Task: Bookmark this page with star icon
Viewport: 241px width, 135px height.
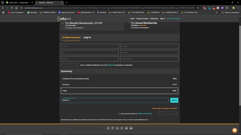Action: (198, 8)
